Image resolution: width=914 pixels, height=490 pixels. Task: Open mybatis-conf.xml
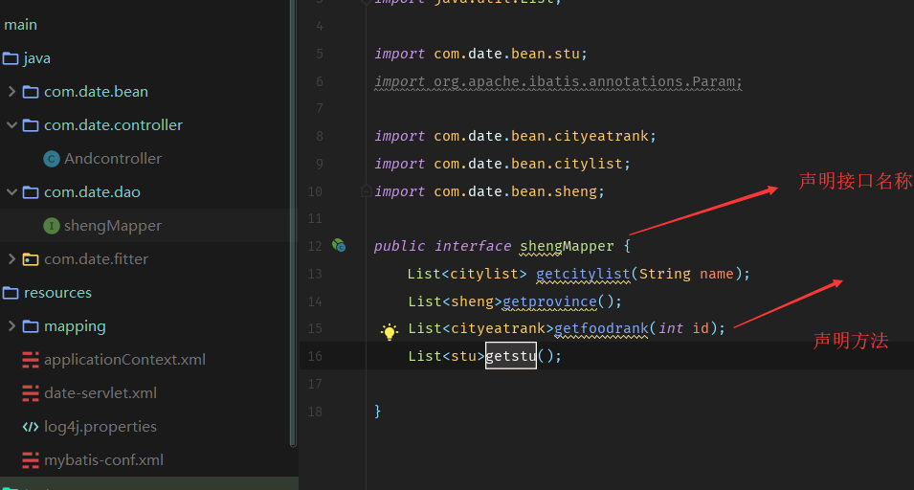[x=103, y=460]
